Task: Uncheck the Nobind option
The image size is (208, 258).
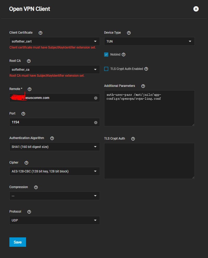Action: click(106, 55)
